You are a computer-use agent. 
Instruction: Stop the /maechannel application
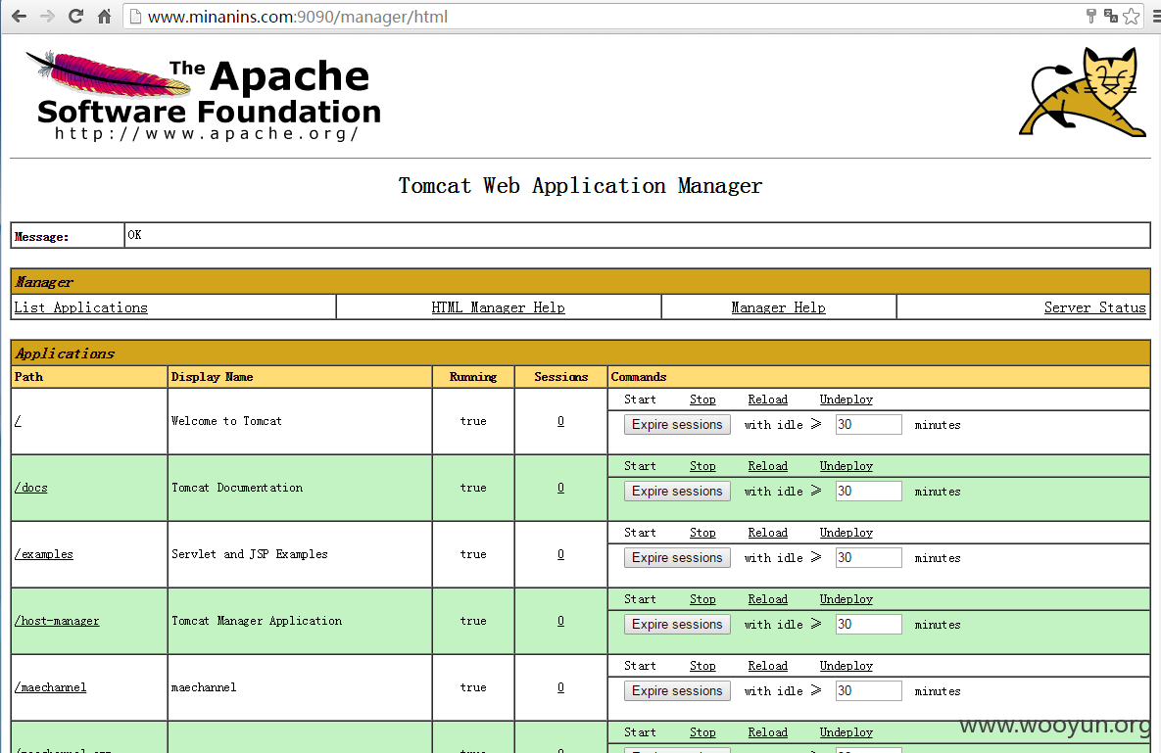coord(702,666)
